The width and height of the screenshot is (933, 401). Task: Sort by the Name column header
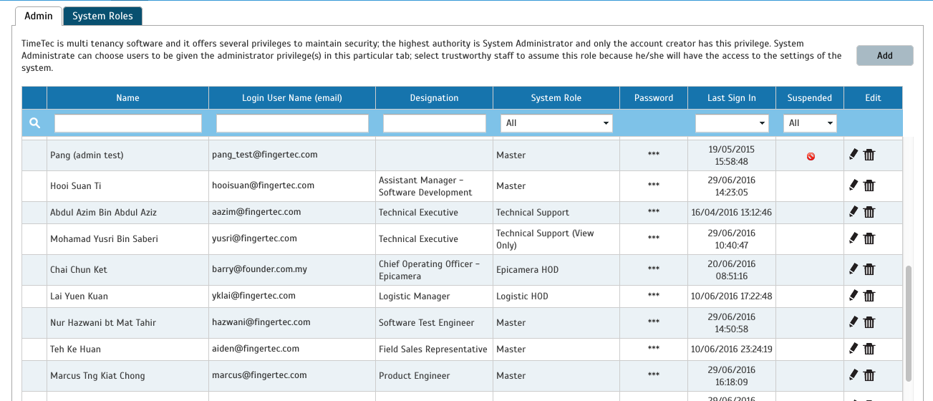click(x=127, y=98)
